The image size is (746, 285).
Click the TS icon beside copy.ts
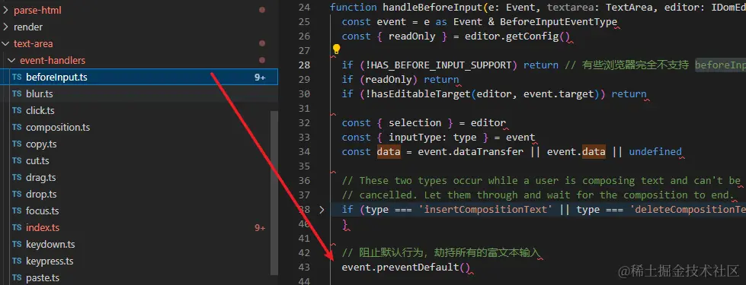click(17, 144)
